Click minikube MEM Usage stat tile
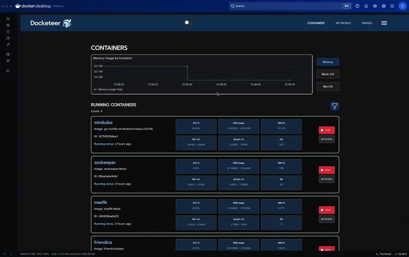The height and width of the screenshot is (257, 409). 239,126
